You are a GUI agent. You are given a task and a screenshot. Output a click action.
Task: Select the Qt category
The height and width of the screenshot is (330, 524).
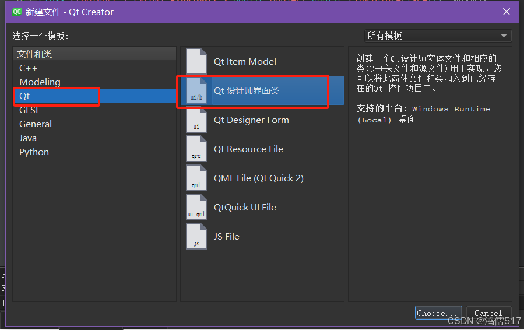click(94, 96)
